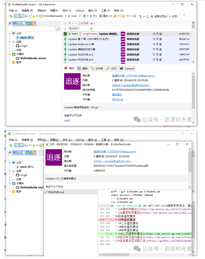Open the dropdown arrow beside the stash icon
Image resolution: width=205 pixels, height=259 pixels.
coord(118,16)
